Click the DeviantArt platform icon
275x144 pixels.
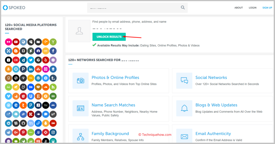point(31,51)
